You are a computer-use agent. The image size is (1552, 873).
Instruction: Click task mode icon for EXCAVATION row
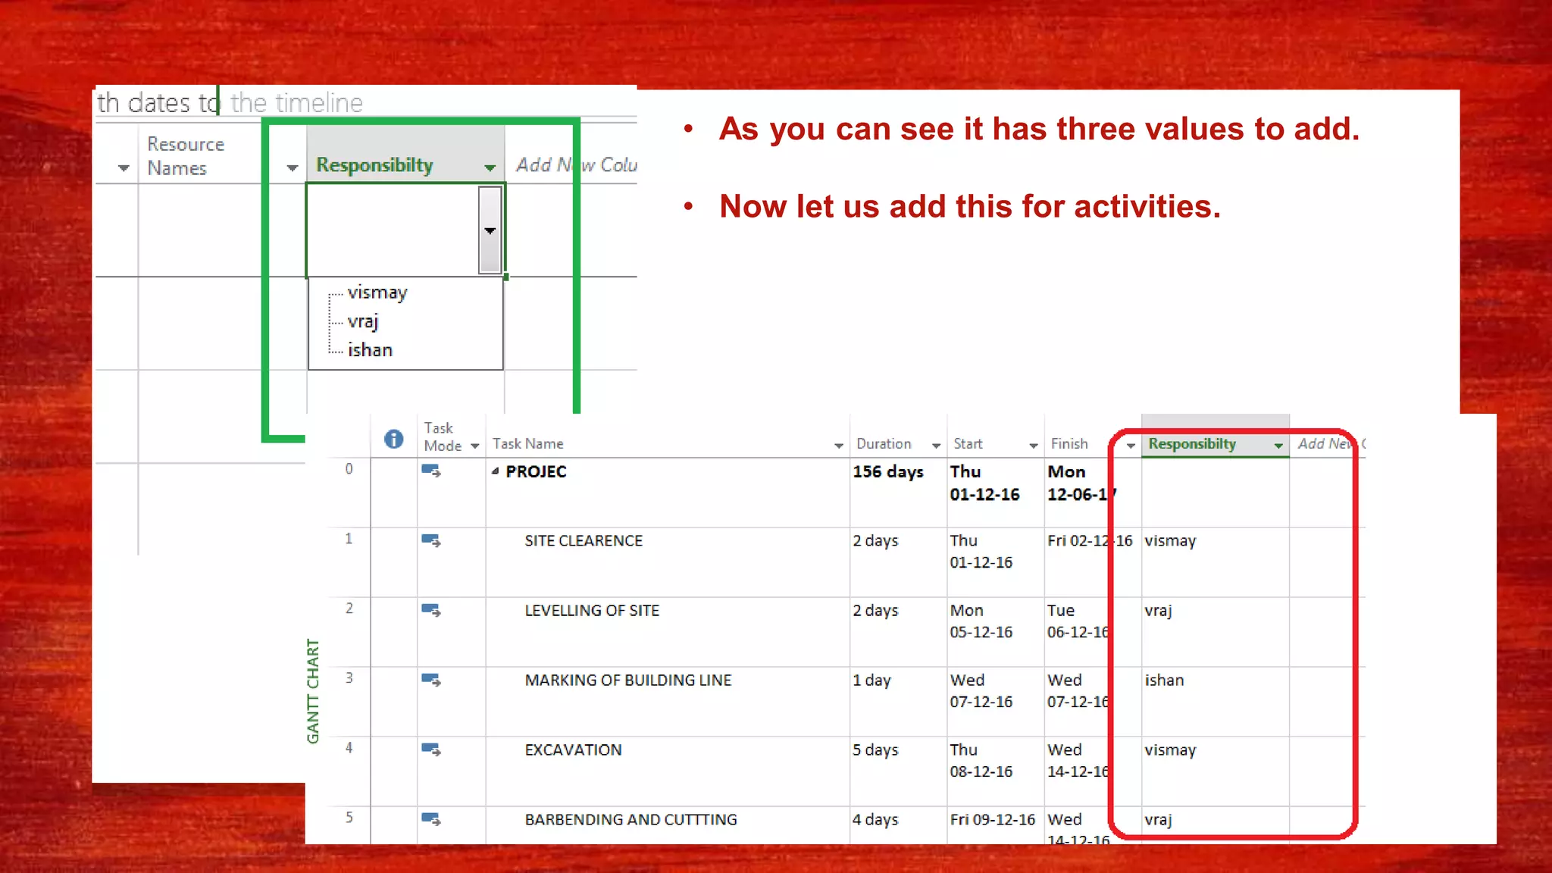point(431,749)
